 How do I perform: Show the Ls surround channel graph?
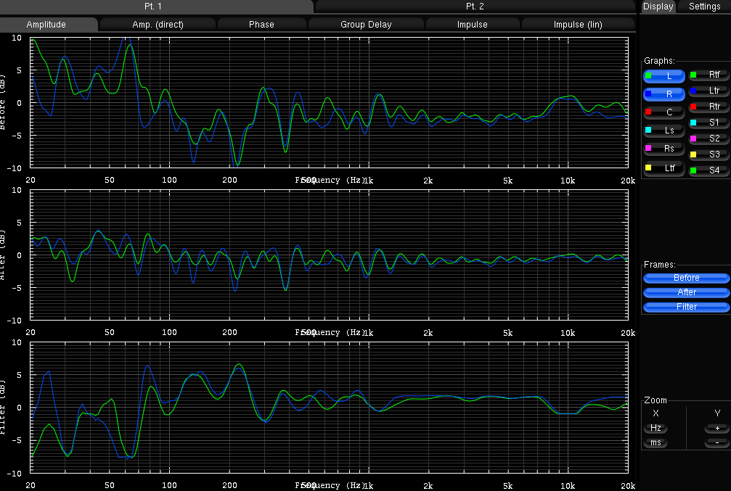tap(664, 131)
